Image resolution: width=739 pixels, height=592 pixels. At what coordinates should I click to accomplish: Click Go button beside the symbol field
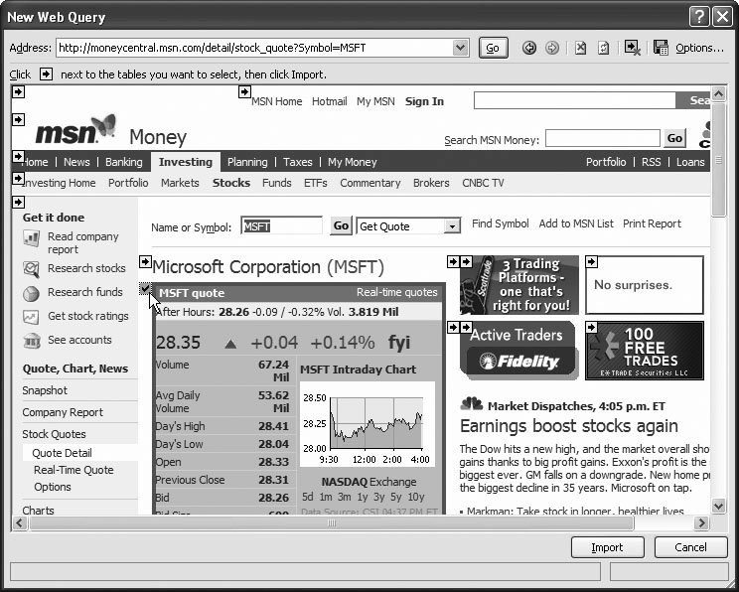tap(341, 225)
